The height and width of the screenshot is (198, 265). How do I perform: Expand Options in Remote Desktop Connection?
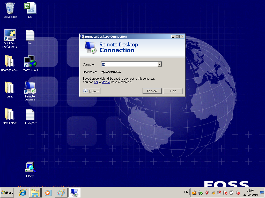tap(92, 91)
